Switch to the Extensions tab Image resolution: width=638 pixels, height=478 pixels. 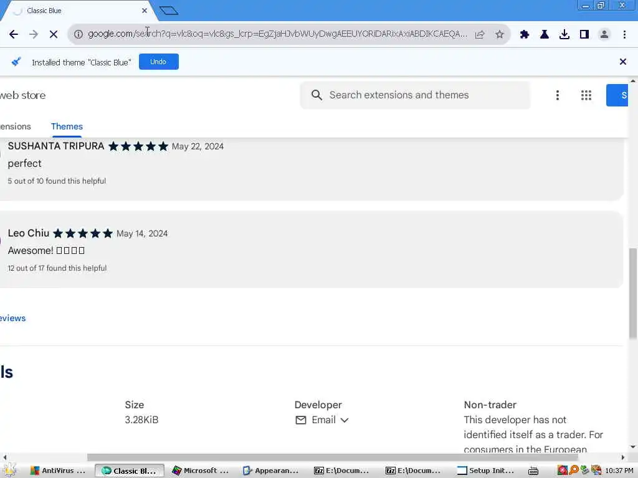pyautogui.click(x=16, y=126)
